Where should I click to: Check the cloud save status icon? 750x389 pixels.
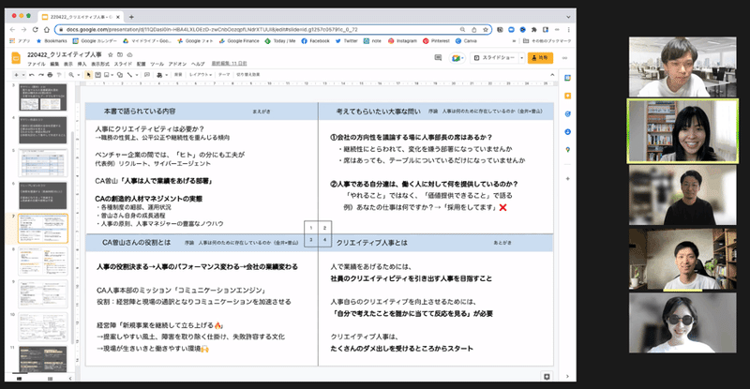[x=129, y=55]
